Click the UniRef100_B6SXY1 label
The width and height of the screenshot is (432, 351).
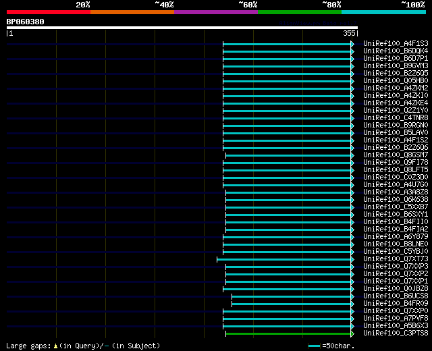pyautogui.click(x=396, y=215)
